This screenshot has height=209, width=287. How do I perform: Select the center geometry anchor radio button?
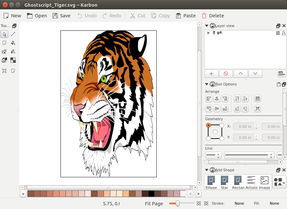point(215,132)
